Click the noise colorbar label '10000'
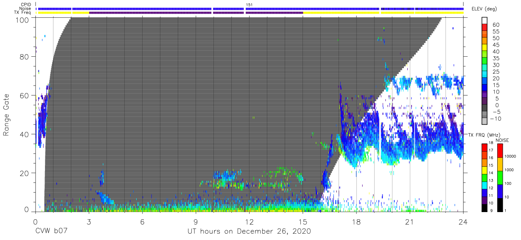 511,157
